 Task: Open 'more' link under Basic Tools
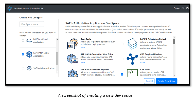(x=83, y=47)
